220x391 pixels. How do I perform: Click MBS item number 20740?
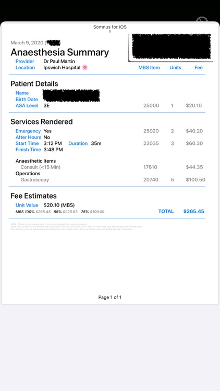151,180
